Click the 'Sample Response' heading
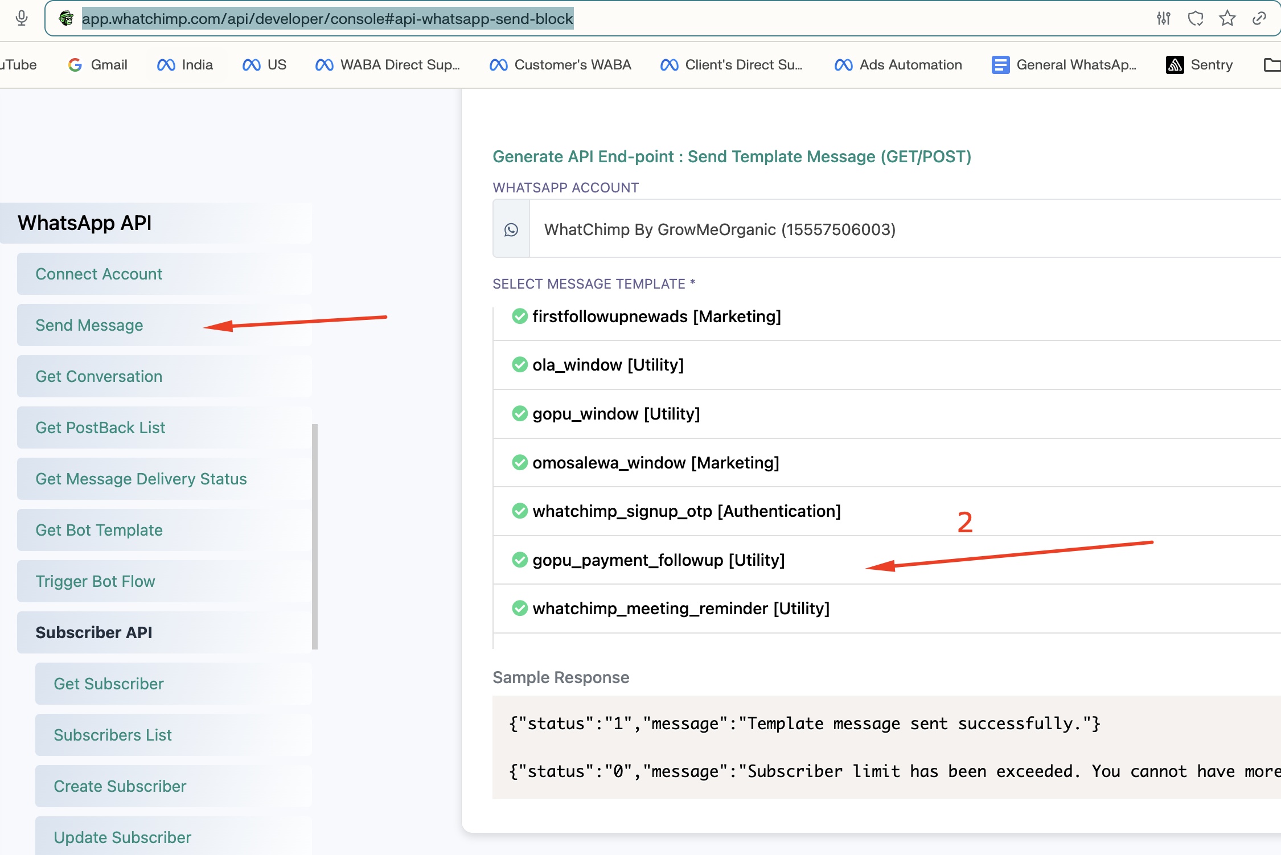 click(561, 677)
